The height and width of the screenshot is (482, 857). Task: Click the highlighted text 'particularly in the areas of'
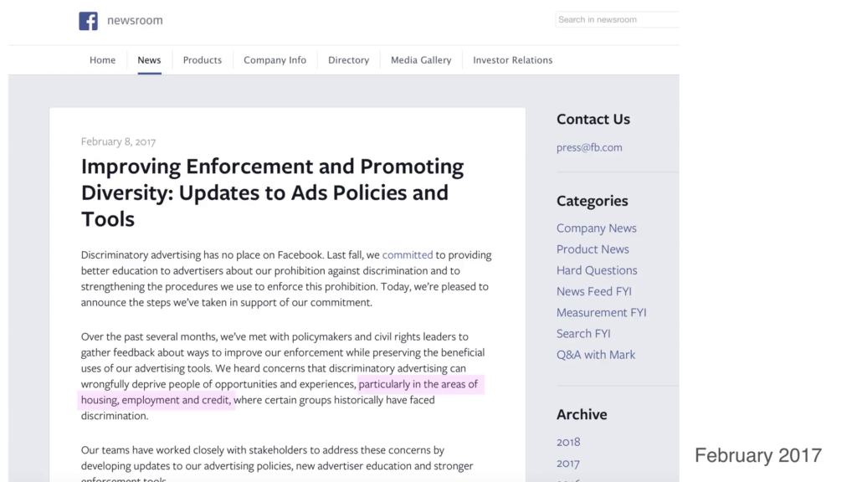[x=418, y=384]
